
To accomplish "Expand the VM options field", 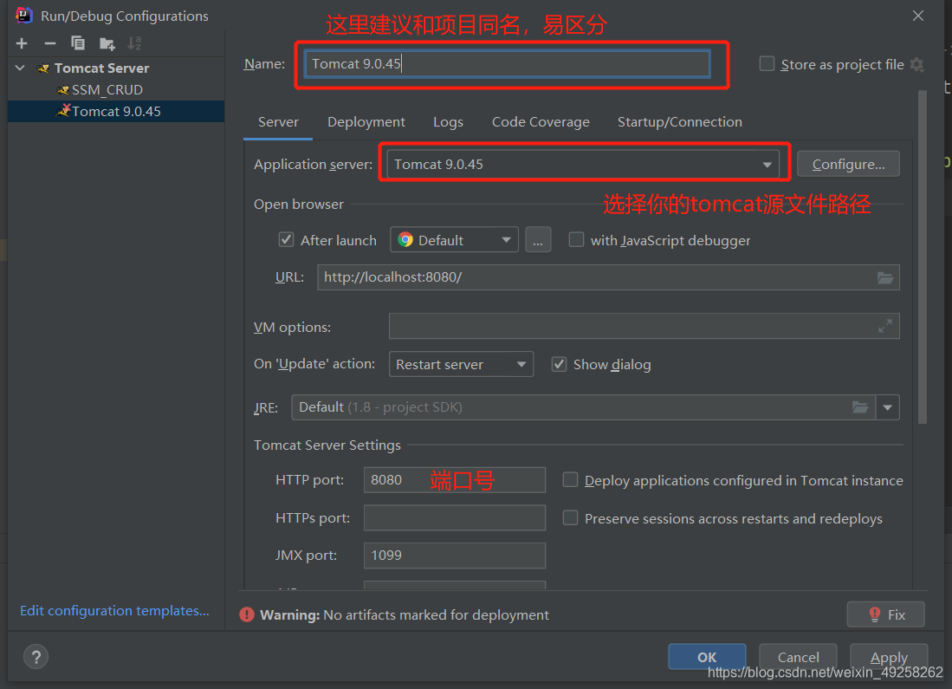I will (x=885, y=326).
